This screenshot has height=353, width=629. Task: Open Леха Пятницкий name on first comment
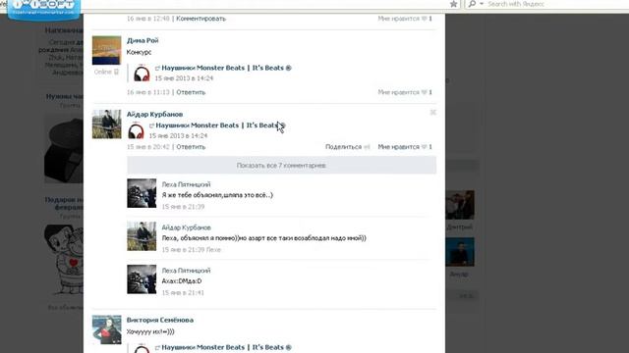186,184
